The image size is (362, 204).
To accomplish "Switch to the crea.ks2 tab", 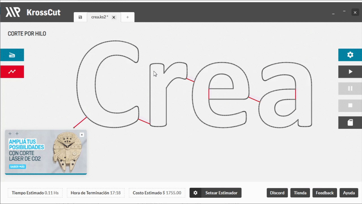I will (x=99, y=17).
